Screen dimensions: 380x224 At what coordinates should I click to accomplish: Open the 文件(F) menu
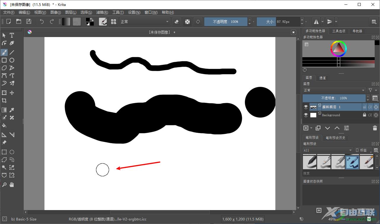click(9, 12)
